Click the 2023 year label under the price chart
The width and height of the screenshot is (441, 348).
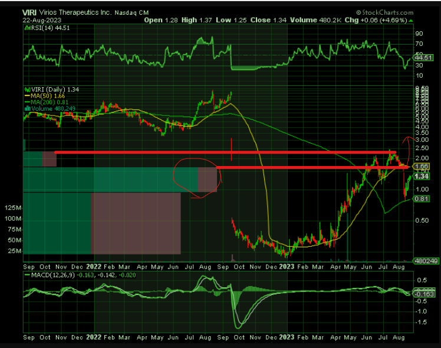tap(287, 267)
